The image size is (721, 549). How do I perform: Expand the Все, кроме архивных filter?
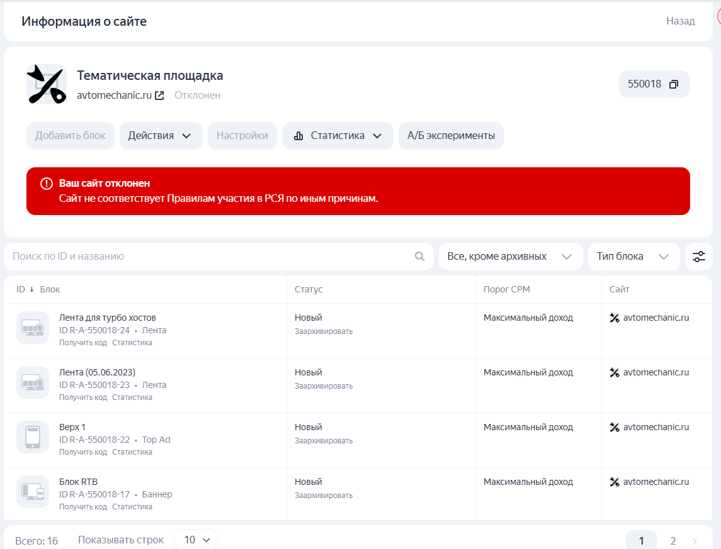point(510,257)
